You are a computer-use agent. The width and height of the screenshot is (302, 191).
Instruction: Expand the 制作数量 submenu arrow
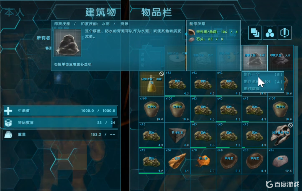tap(281, 89)
